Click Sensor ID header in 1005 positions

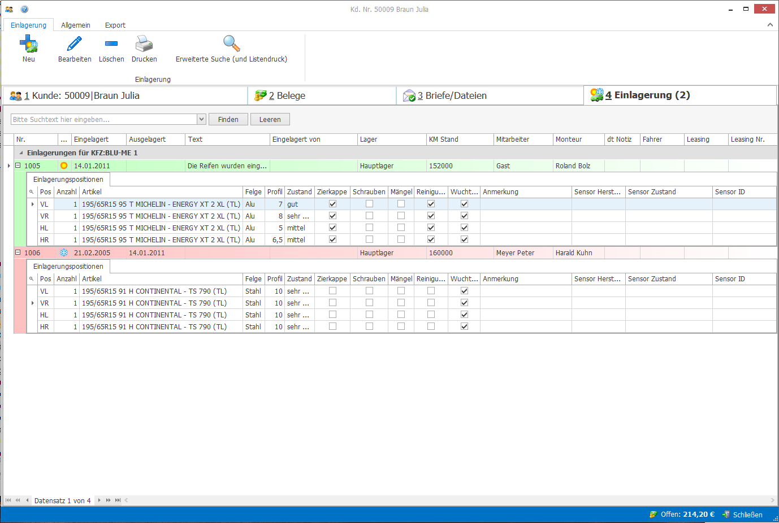tap(744, 192)
